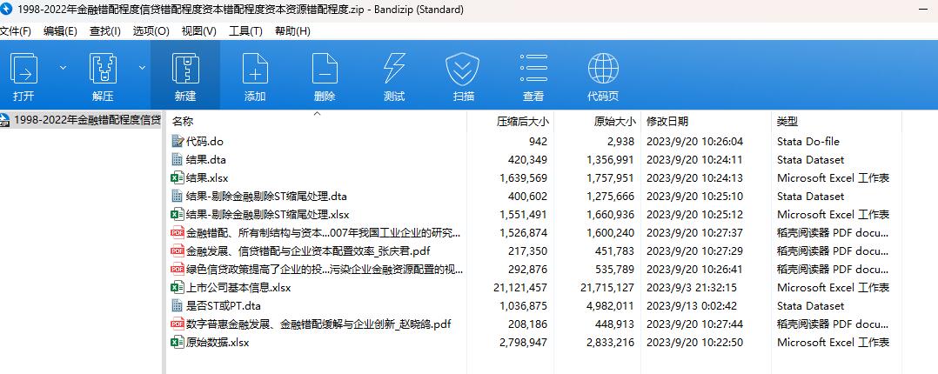
Task: Click the sort direction arrow above the 名称 column
Action: point(317,113)
